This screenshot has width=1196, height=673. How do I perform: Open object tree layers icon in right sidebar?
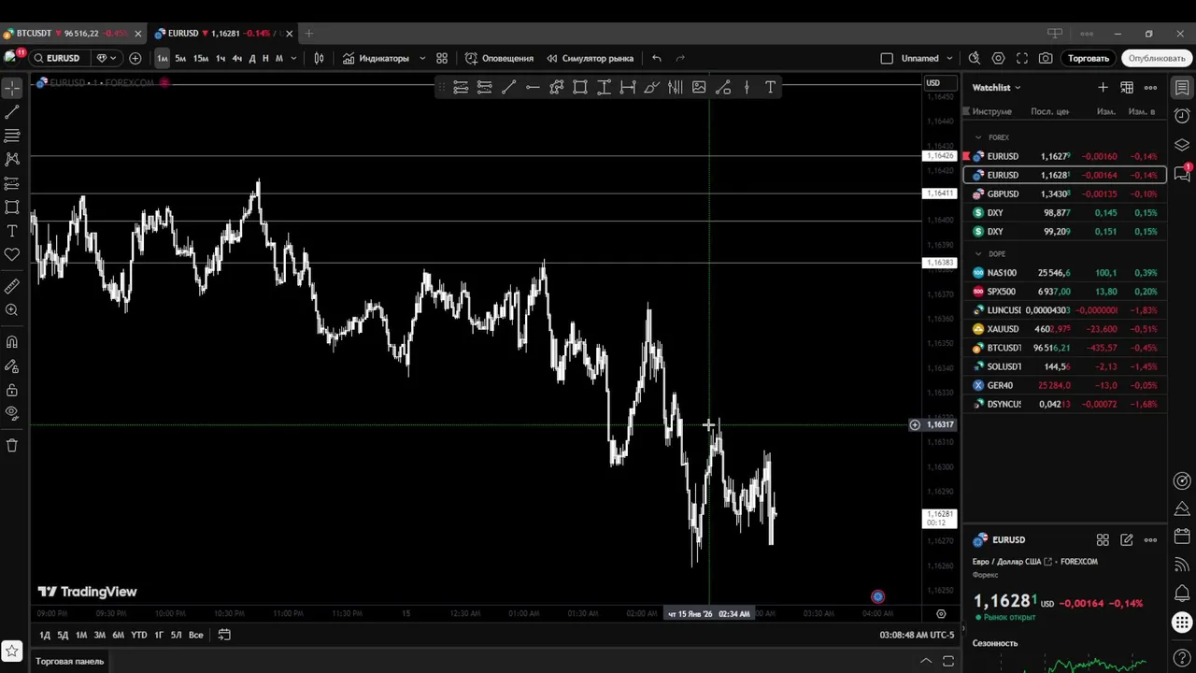[1182, 145]
